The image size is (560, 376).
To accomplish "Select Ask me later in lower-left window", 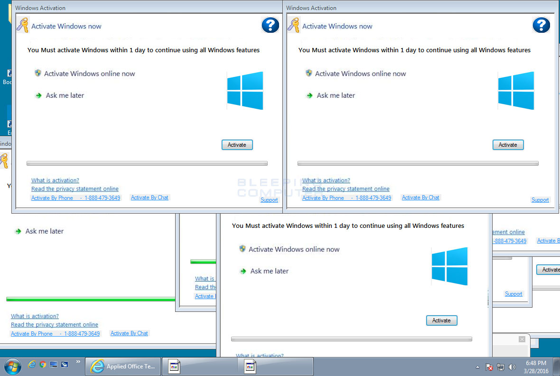I will tap(44, 231).
